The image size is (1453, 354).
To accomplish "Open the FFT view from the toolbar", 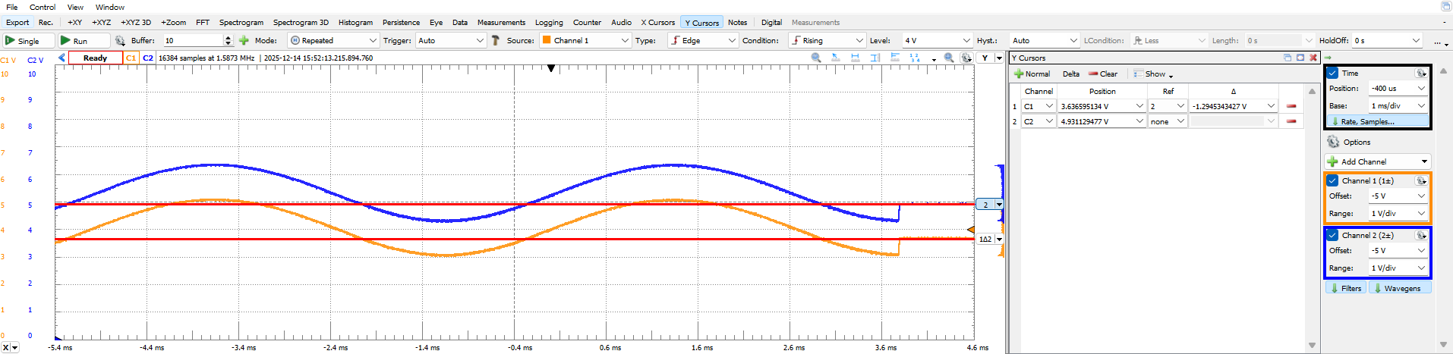I will [x=202, y=23].
